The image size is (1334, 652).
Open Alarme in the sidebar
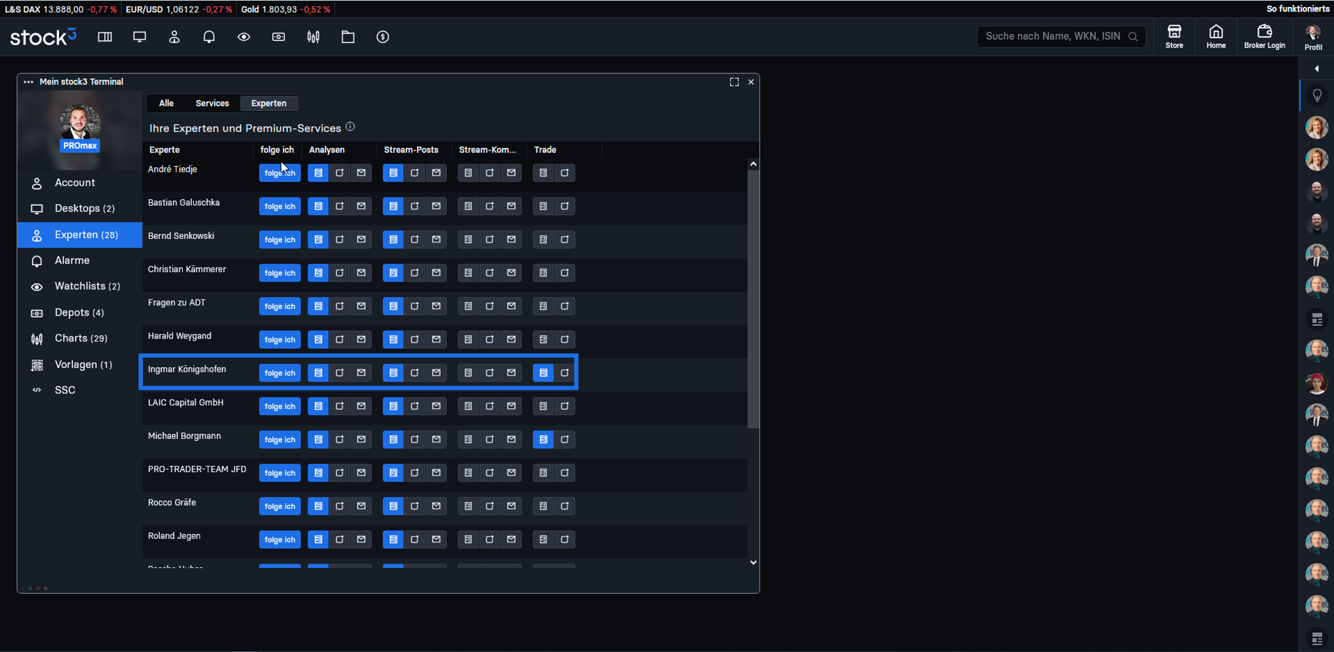coord(80,260)
